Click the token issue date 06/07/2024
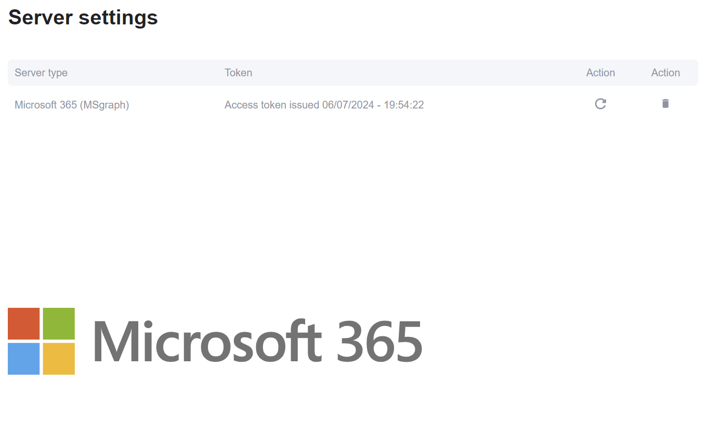This screenshot has width=707, height=422. click(x=348, y=105)
